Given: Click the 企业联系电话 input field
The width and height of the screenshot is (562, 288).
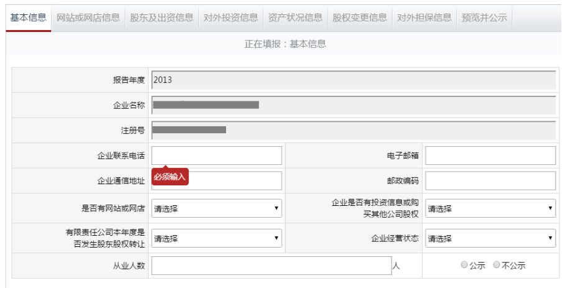Looking at the screenshot, I should [216, 156].
